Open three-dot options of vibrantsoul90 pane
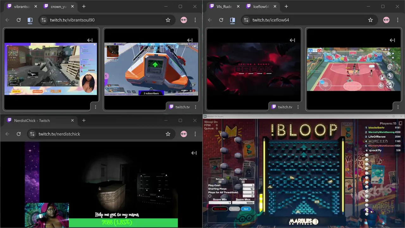405x228 pixels. pyautogui.click(x=96, y=107)
